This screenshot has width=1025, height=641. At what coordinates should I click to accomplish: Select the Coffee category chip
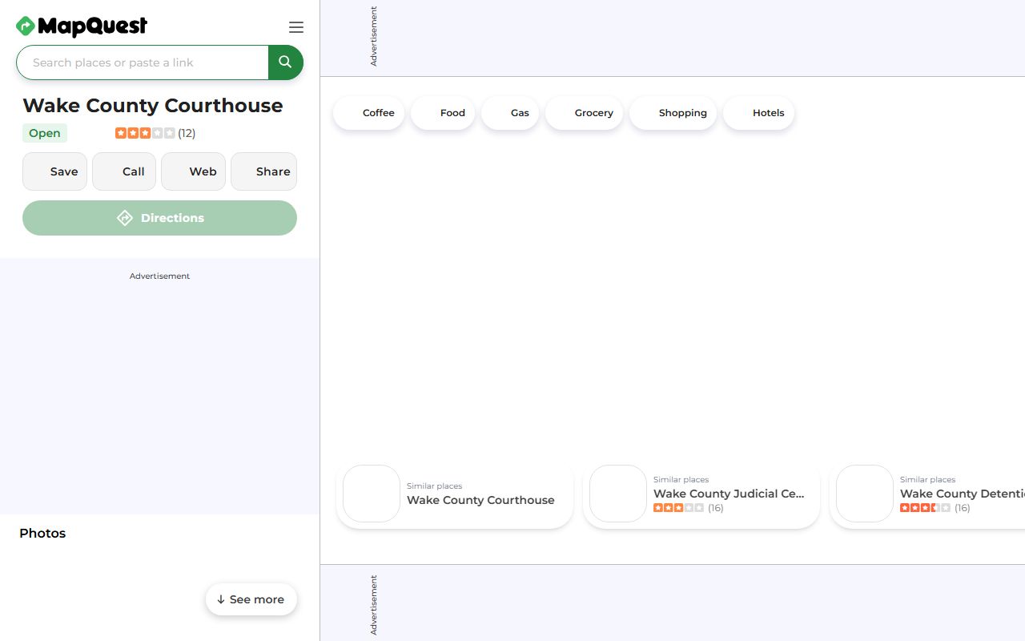[x=369, y=113]
